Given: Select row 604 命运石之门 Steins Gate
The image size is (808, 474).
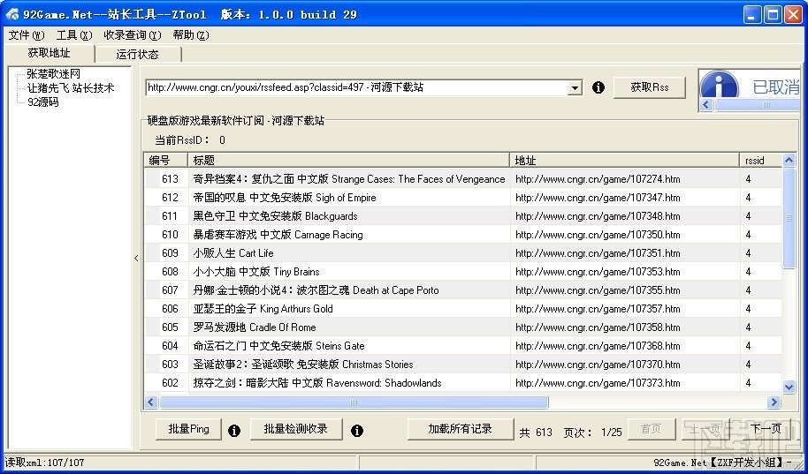Looking at the screenshot, I should 462,346.
